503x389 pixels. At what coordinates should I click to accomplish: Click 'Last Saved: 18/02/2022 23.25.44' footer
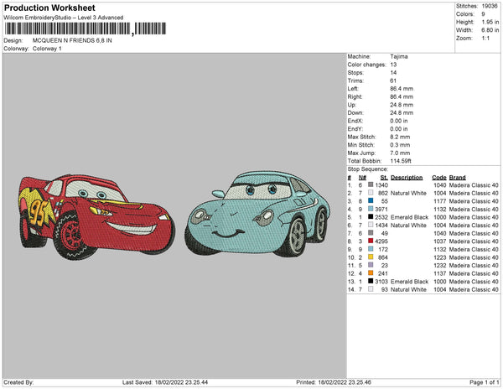165,382
